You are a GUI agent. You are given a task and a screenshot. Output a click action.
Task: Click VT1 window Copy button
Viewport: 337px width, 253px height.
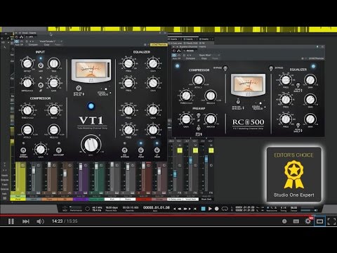[46, 44]
